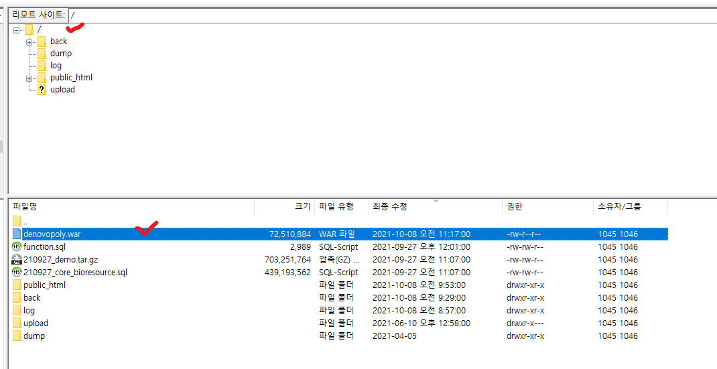Select public_html folder in remote tree
The width and height of the screenshot is (717, 369).
point(71,77)
